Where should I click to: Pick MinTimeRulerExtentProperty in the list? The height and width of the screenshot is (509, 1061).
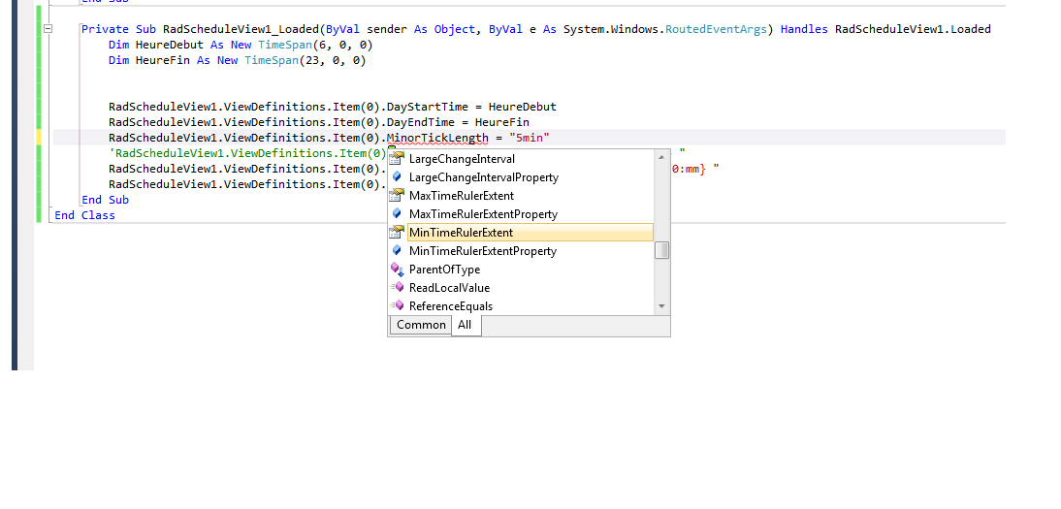pos(482,250)
